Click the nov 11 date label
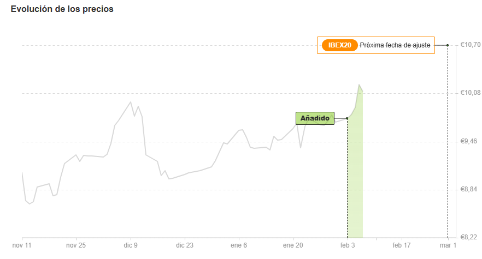Screen dimensions: 482x259 click(x=22, y=245)
